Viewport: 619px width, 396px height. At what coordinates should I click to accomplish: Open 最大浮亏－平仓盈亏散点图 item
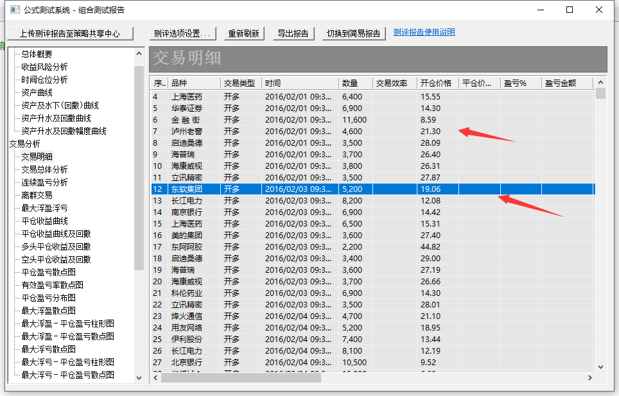coord(67,375)
